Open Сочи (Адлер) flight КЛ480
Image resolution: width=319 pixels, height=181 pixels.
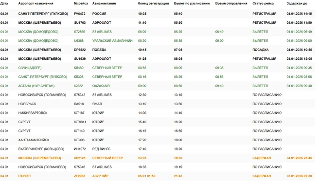158,68
